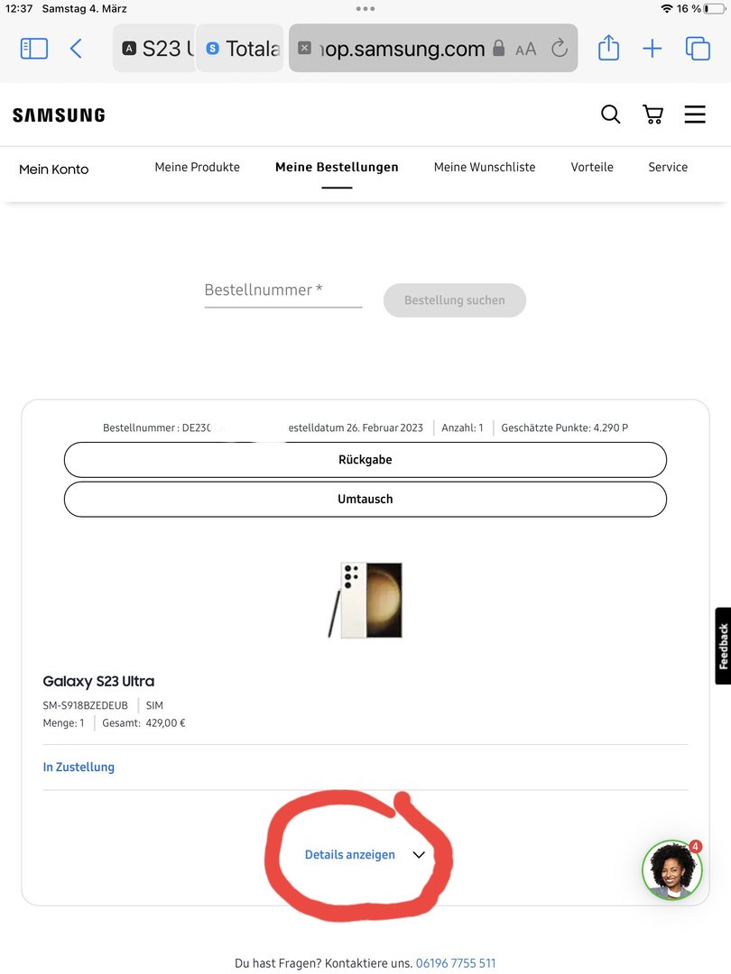731x974 pixels.
Task: Close the samsung.com tab
Action: pyautogui.click(x=305, y=48)
